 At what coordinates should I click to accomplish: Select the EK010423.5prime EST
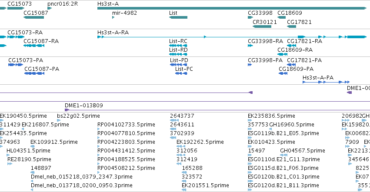tap(250, 146)
